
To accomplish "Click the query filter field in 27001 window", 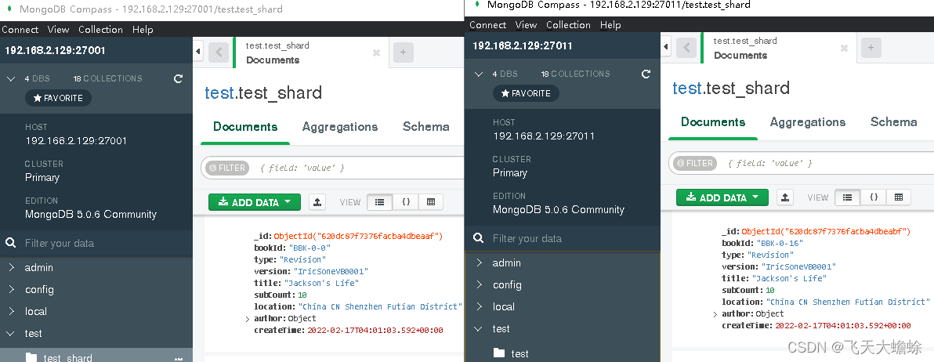I will (353, 168).
